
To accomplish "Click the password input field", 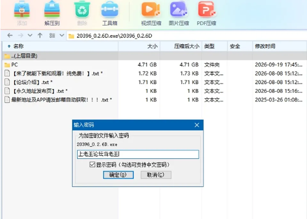I will 138,154.
